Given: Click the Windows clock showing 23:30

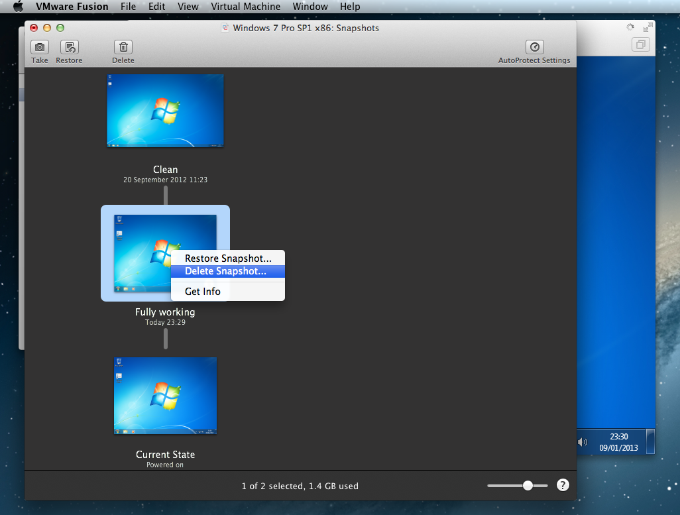Looking at the screenshot, I should [x=618, y=441].
